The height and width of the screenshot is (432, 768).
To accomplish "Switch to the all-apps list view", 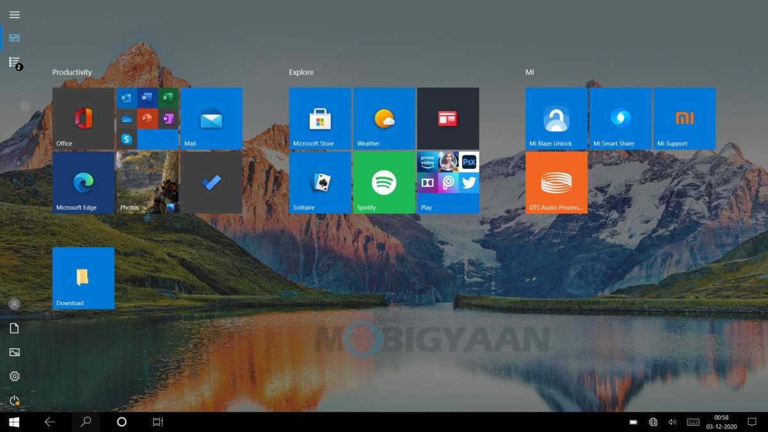I will click(x=14, y=61).
